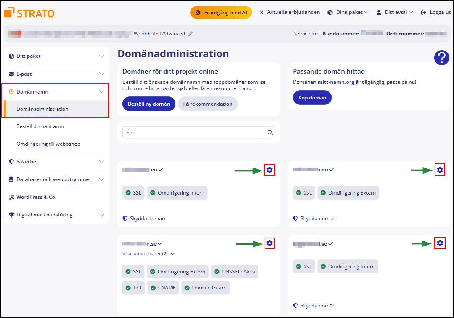The image size is (454, 318).
Task: Open settings gear for the .eu domain
Action: [x=270, y=170]
